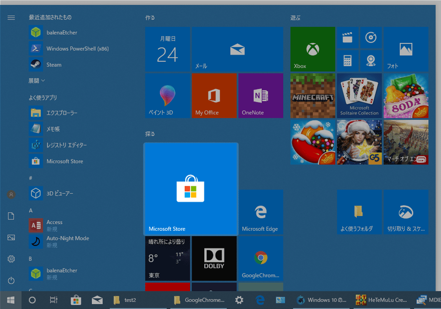Viewport: 441px width, 309px height.
Task: Click the Power button in Start sidebar
Action: 11,280
